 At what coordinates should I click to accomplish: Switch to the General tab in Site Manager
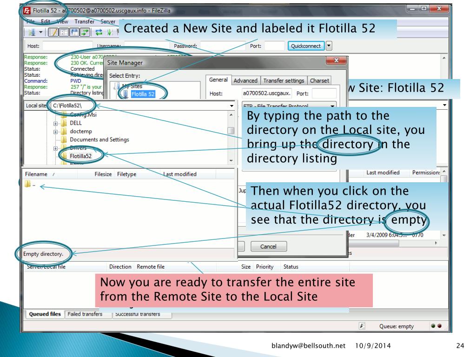(218, 80)
